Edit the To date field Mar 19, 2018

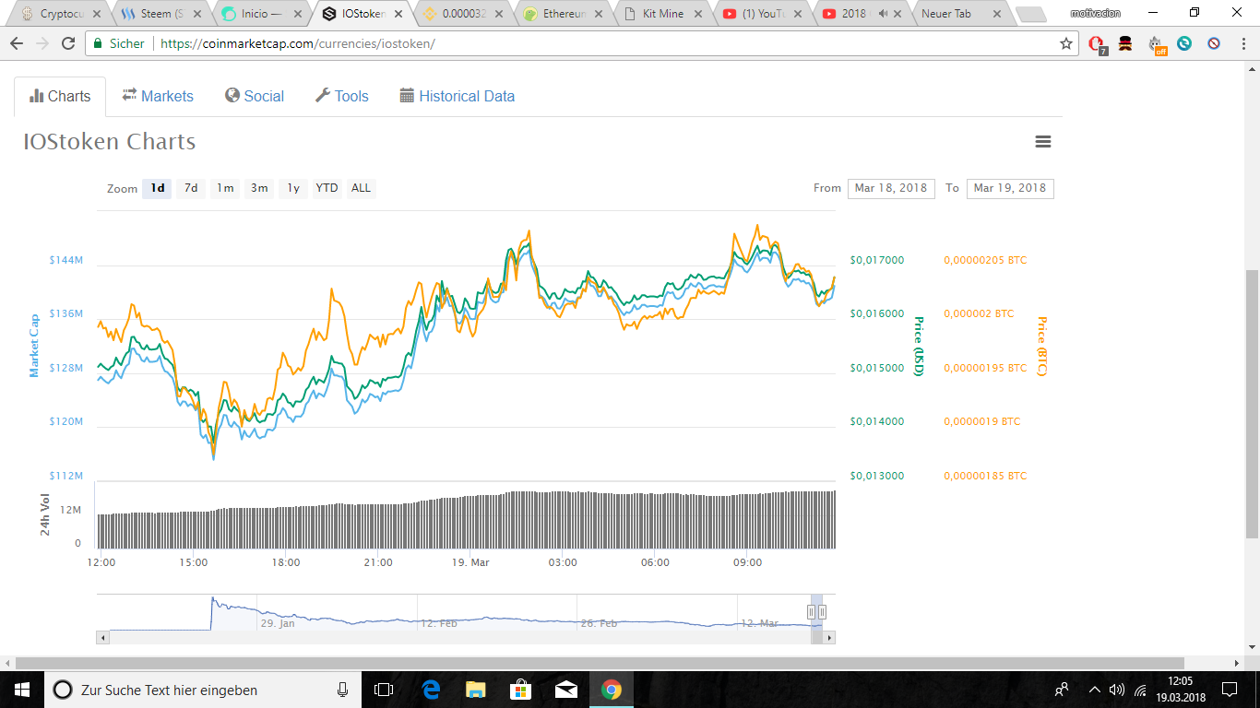click(x=1010, y=188)
